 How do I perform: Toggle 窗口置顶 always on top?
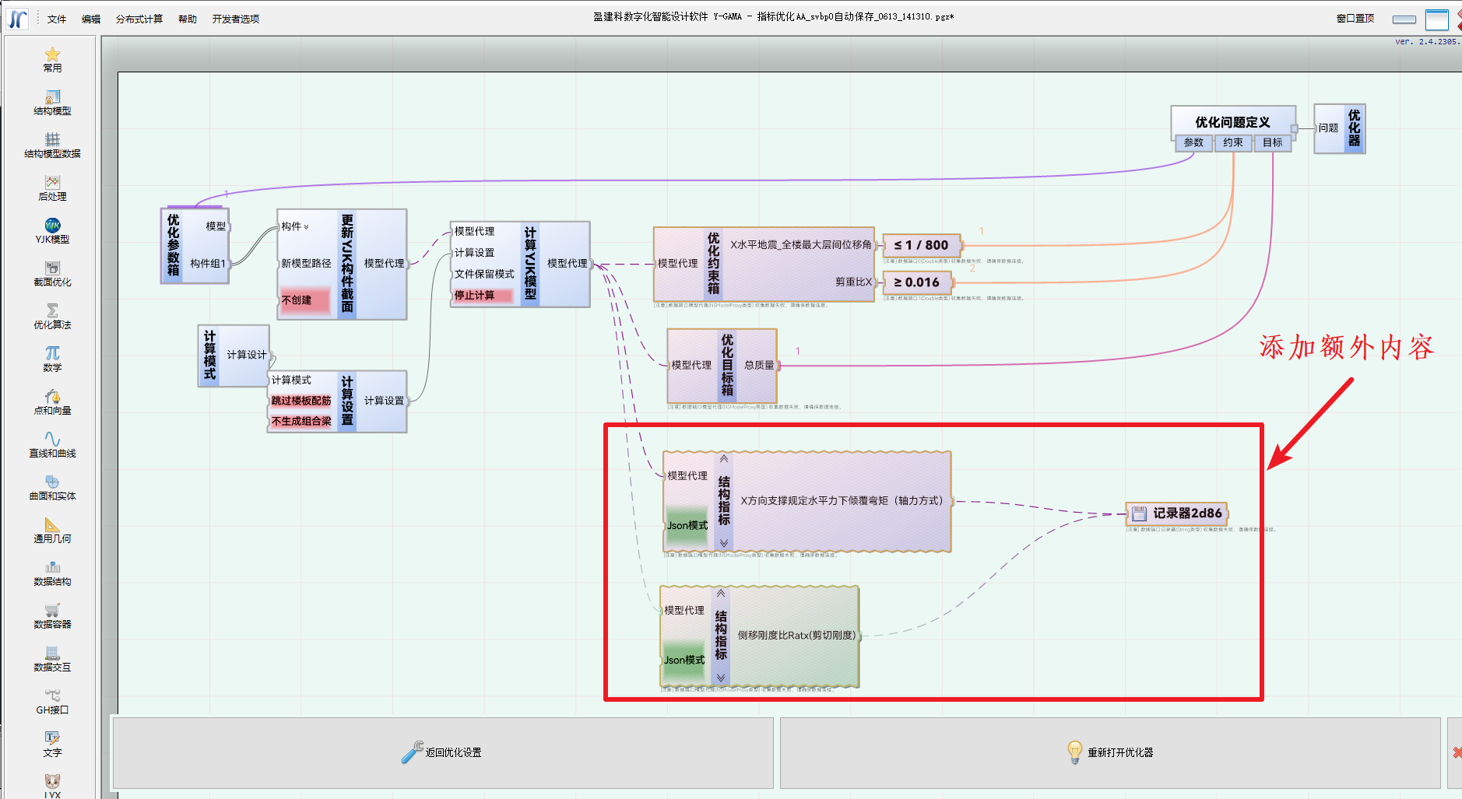(1355, 19)
